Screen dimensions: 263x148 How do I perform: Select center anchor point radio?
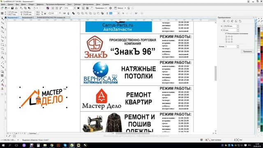click(x=229, y=39)
